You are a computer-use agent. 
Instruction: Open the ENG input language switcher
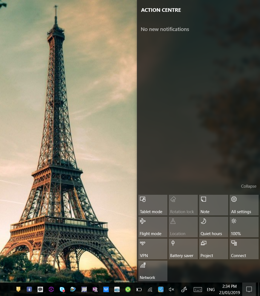(x=211, y=289)
